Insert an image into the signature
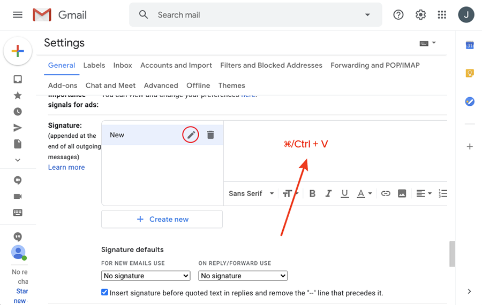Screen dimensions: 482x305 [402, 193]
